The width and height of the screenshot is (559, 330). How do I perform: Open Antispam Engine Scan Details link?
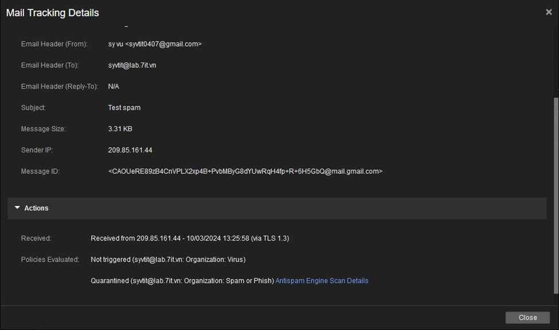[x=322, y=281]
